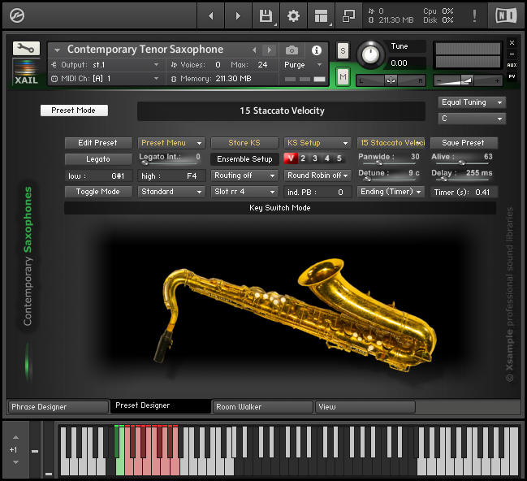Screen dimensions: 527x481
Task: Toggle the Solo S button
Action: click(343, 51)
